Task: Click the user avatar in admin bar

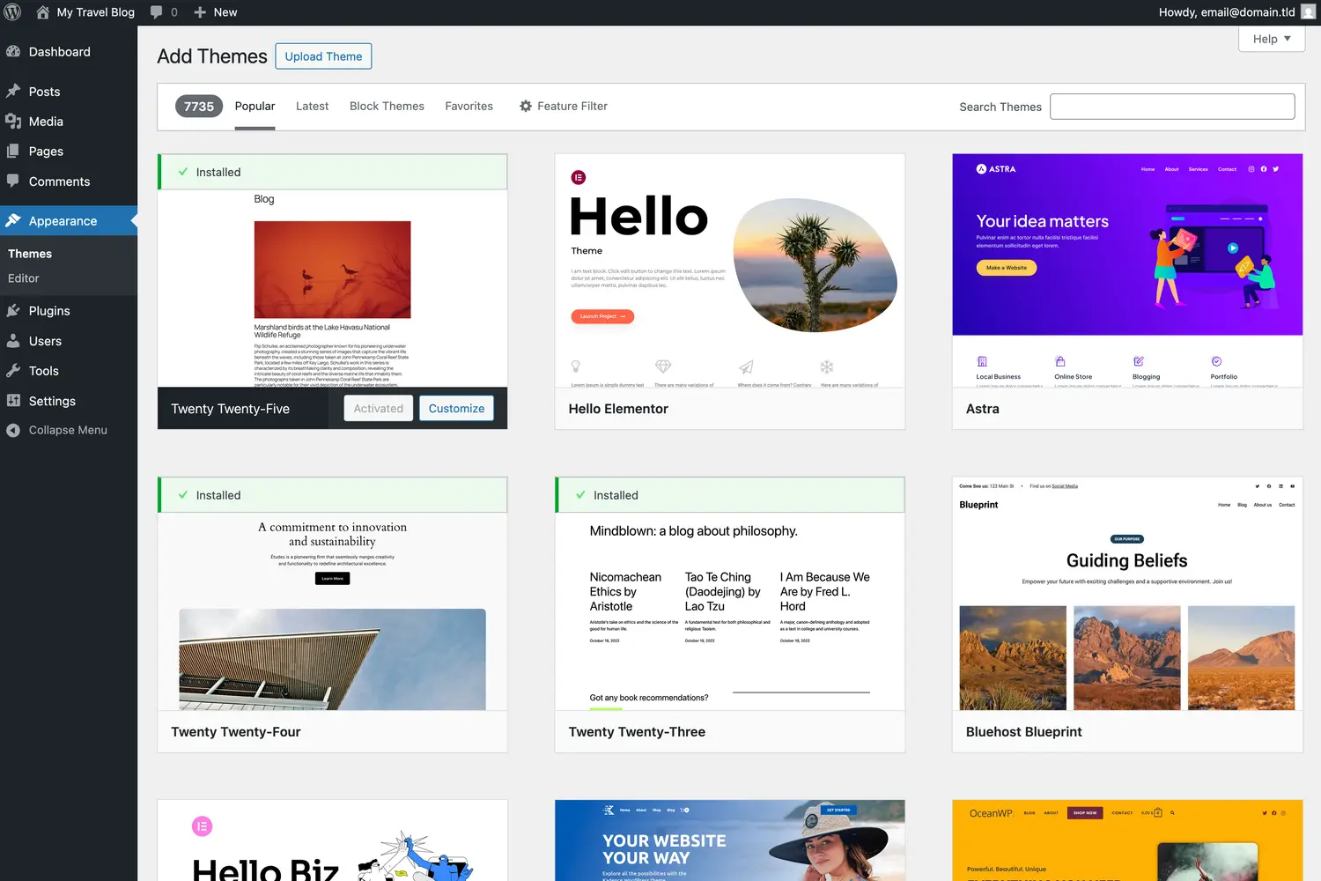Action: [x=1309, y=12]
